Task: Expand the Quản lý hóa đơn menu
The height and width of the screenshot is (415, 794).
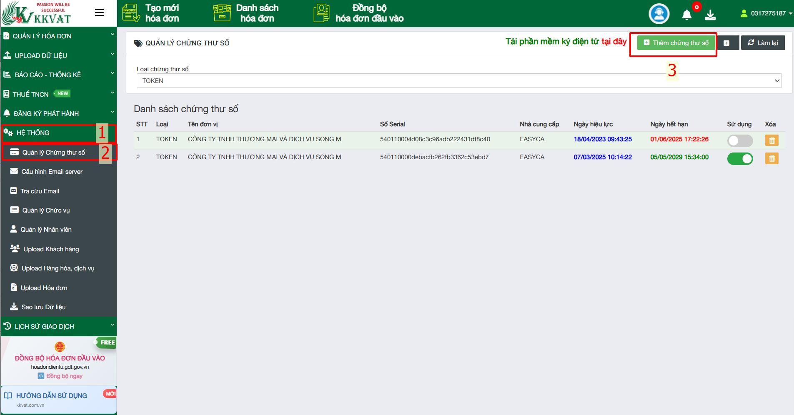Action: (x=58, y=36)
